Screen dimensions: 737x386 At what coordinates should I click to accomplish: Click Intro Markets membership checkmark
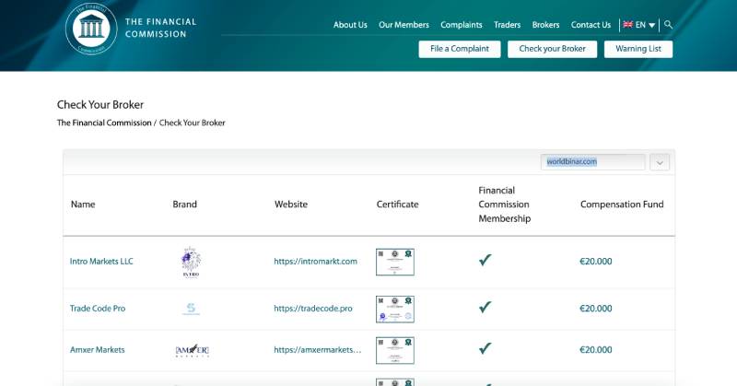coord(485,261)
